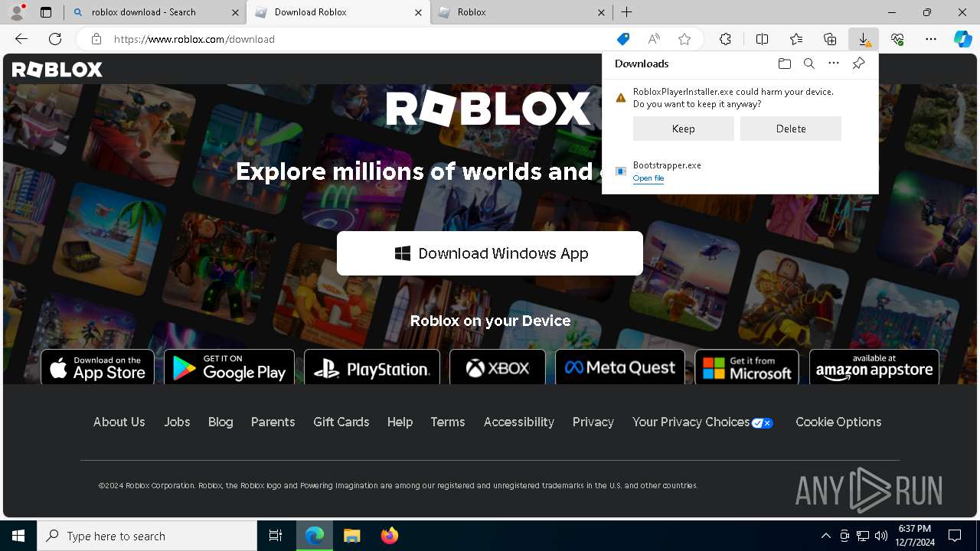Refresh the Roblox download page
Image resolution: width=980 pixels, height=551 pixels.
tap(55, 39)
